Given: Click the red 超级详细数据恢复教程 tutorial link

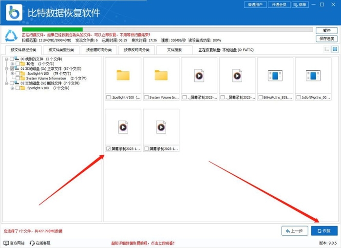Looking at the screenshot, I should [x=143, y=243].
